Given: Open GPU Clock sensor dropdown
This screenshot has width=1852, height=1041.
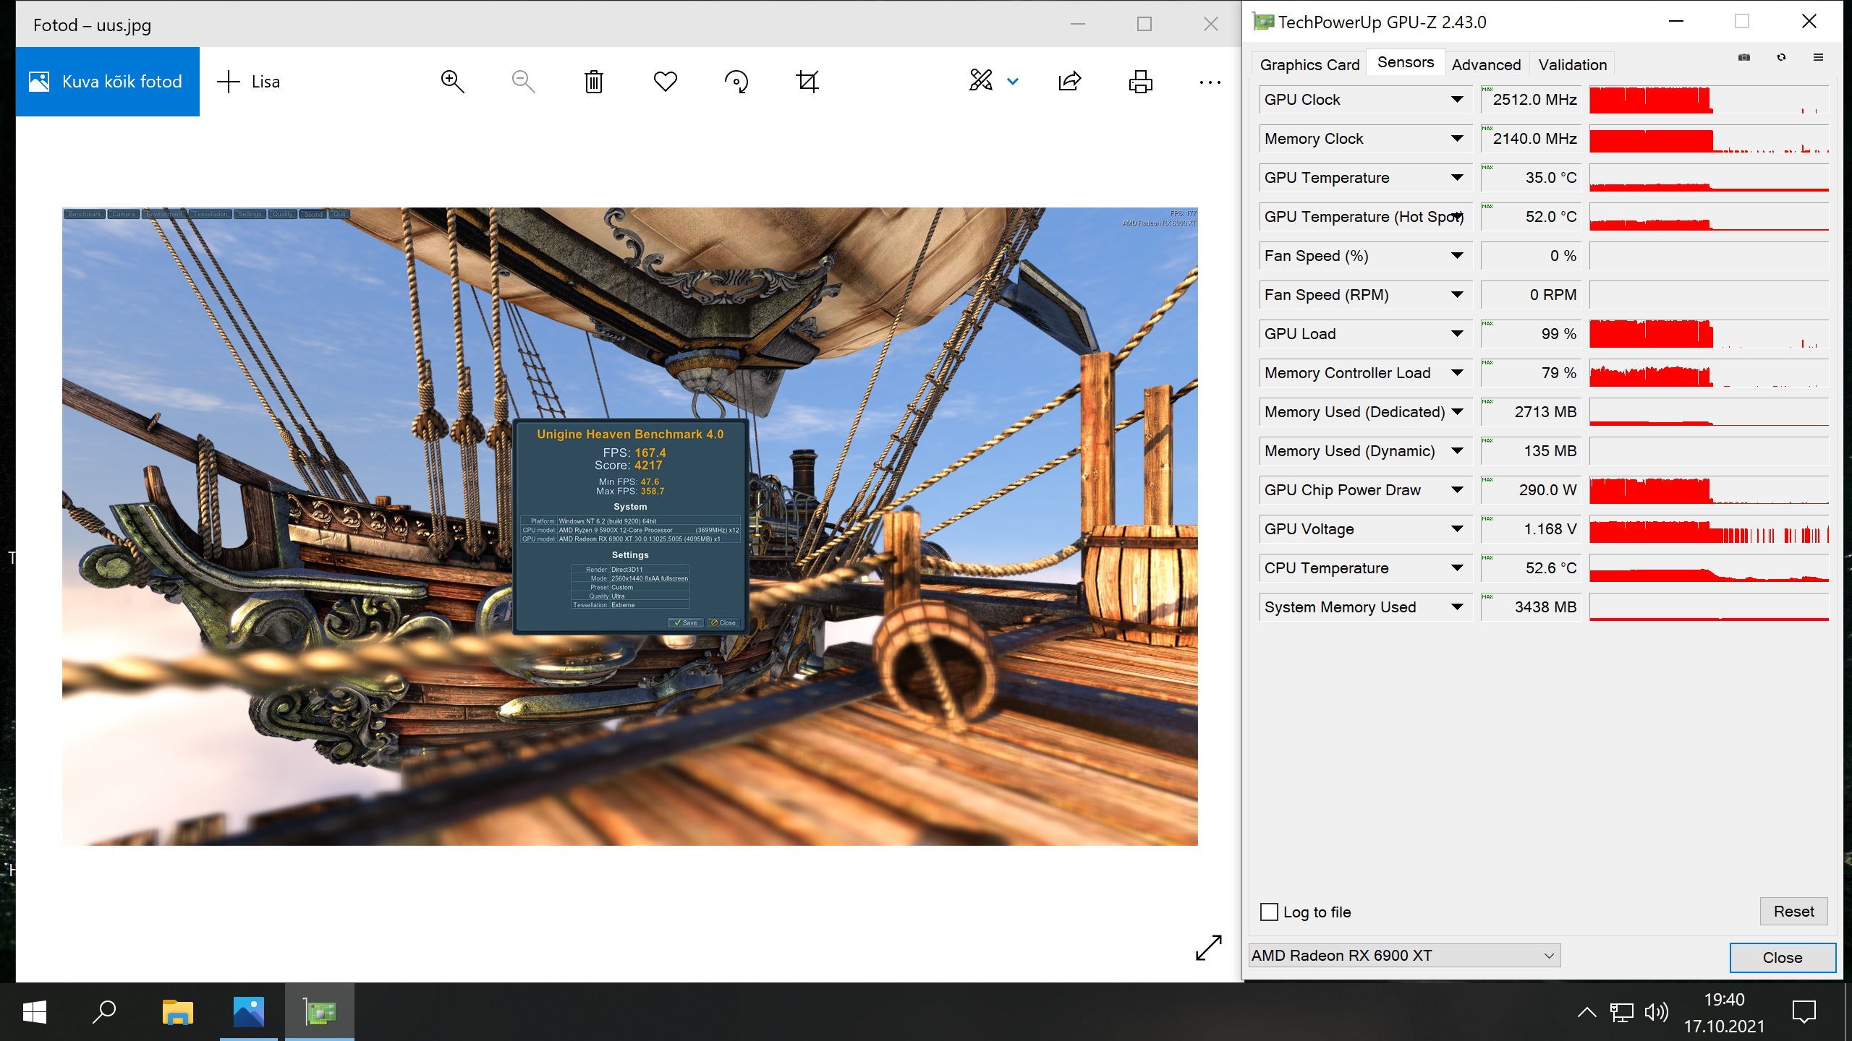Looking at the screenshot, I should point(1457,100).
